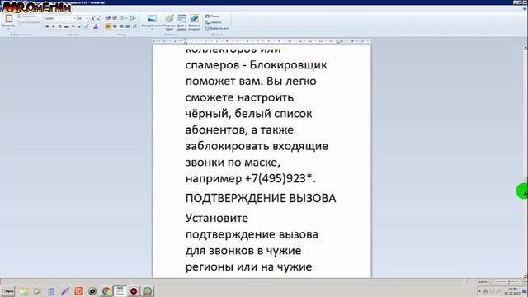Click the zoom out minus button
Viewport: 528px width, 297px height.
[x=491, y=281]
